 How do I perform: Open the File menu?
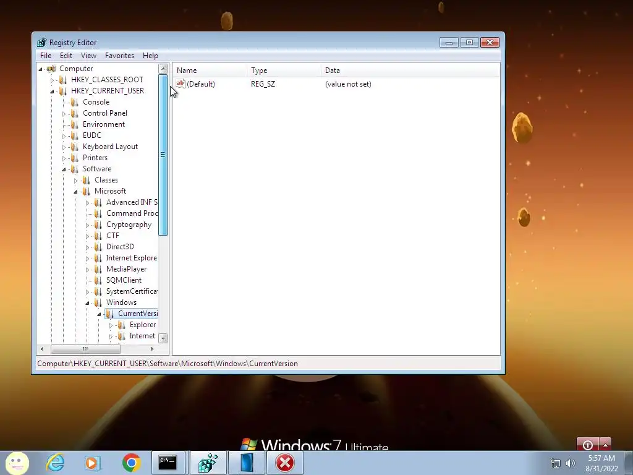[46, 56]
